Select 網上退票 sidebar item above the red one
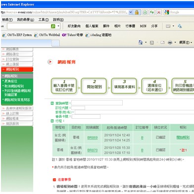Image resolution: width=194 pixels, height=194 pixels. [17, 64]
